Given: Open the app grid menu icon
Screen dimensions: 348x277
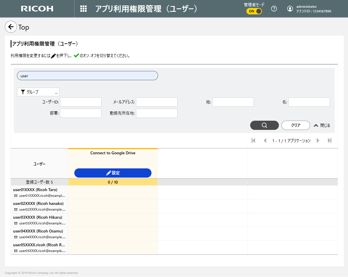Looking at the screenshot, I should [x=83, y=9].
